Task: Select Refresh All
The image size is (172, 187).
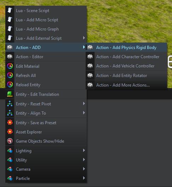Action: (46, 76)
